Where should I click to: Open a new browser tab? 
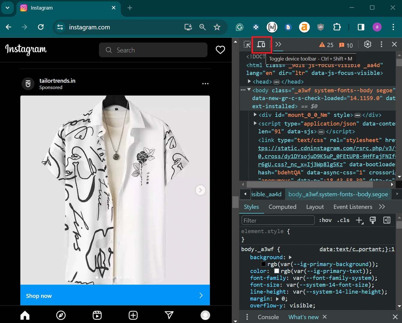[x=130, y=8]
